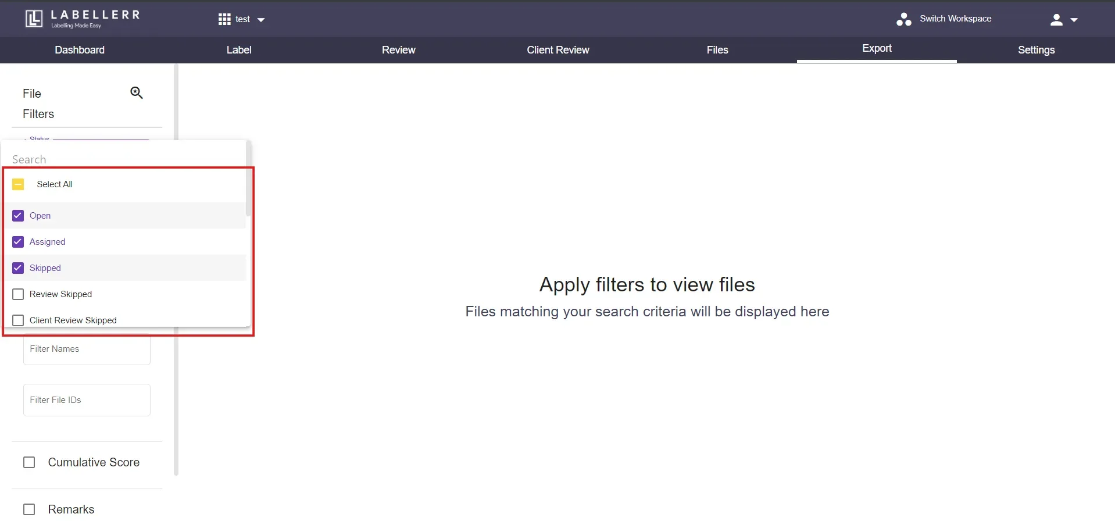The width and height of the screenshot is (1115, 528).
Task: Open the Review tab
Action: coord(398,50)
